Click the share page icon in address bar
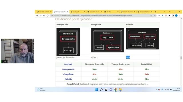Image resolution: width=183 pixels, height=102 pixels. coord(151,16)
